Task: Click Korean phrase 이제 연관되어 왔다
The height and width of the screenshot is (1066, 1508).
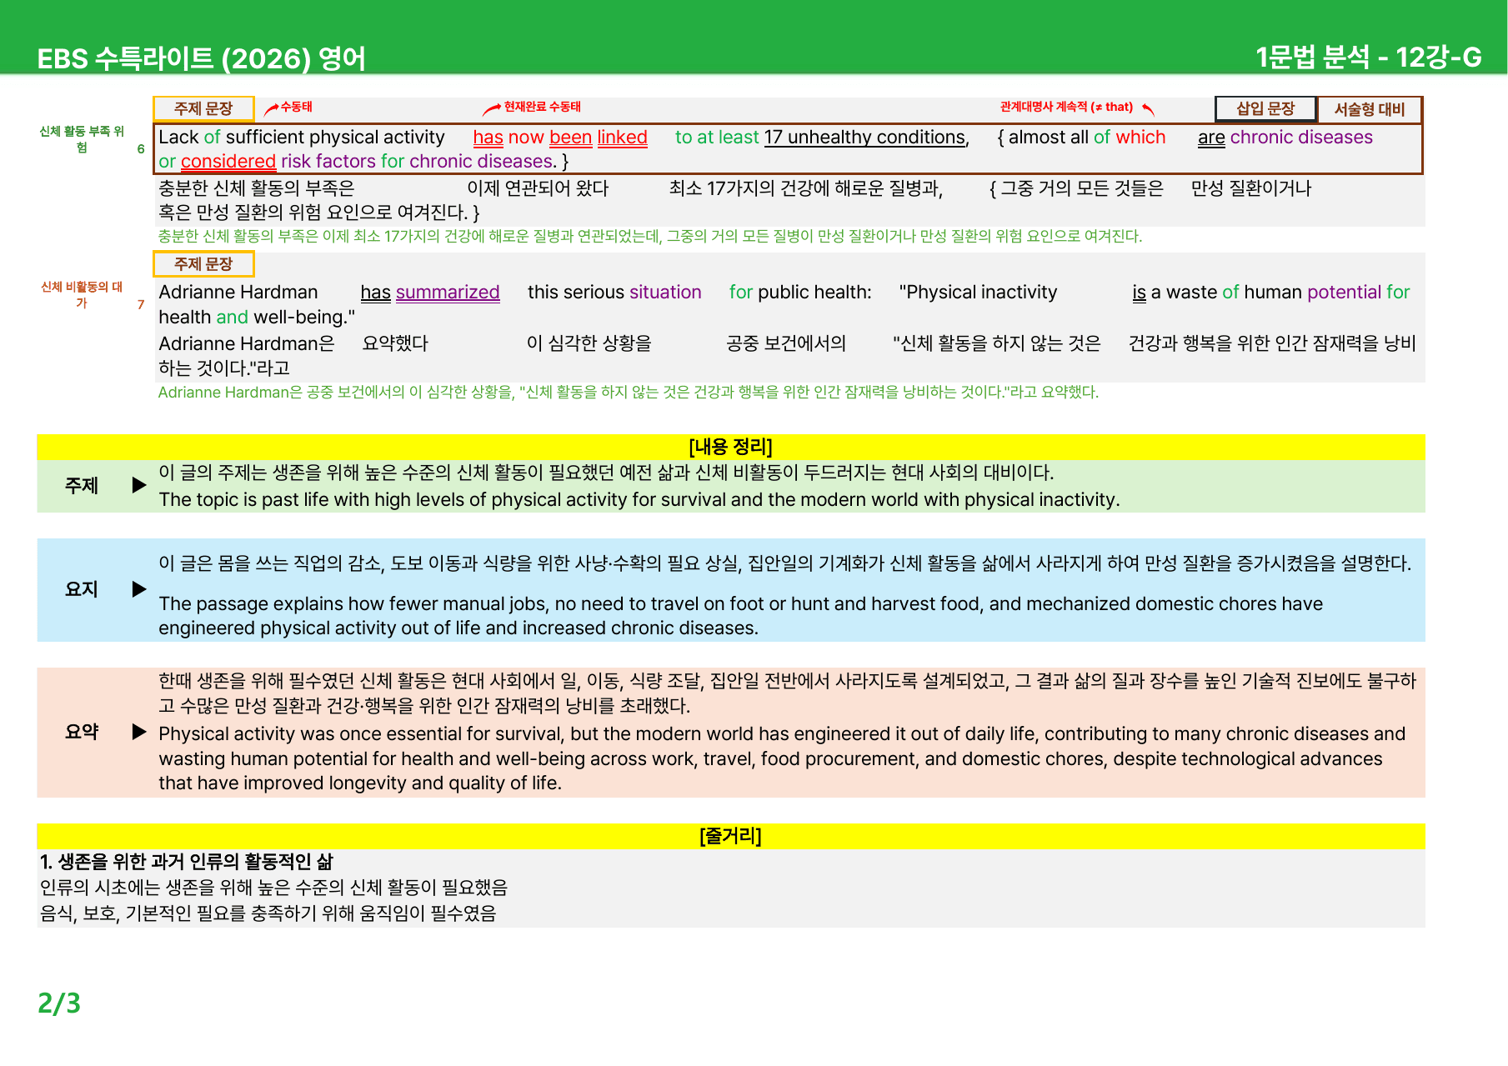Action: [x=538, y=188]
